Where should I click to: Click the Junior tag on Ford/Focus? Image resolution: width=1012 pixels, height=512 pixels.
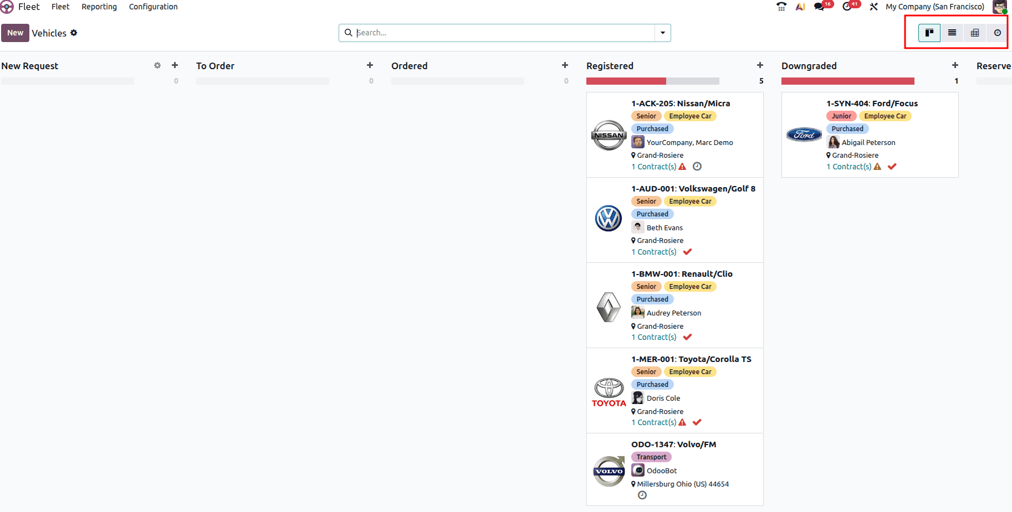coord(841,116)
